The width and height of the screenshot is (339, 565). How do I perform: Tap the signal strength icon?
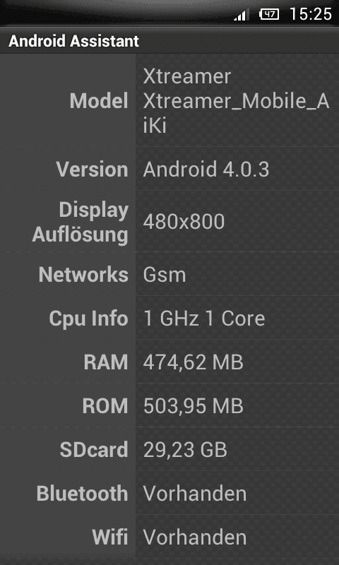coord(241,15)
